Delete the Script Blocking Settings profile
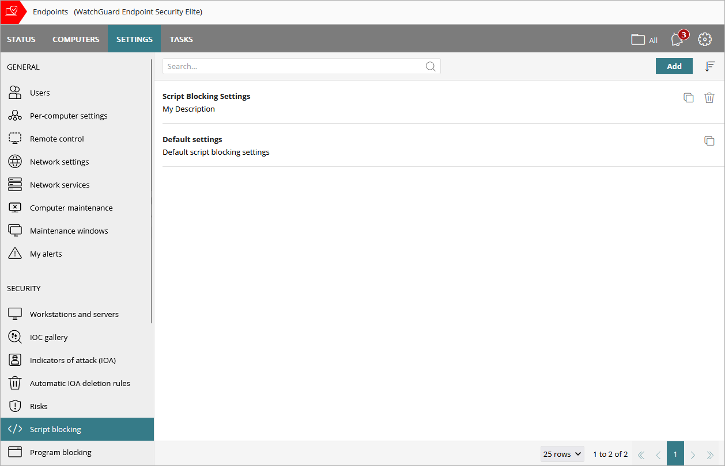The height and width of the screenshot is (466, 725). [x=709, y=98]
